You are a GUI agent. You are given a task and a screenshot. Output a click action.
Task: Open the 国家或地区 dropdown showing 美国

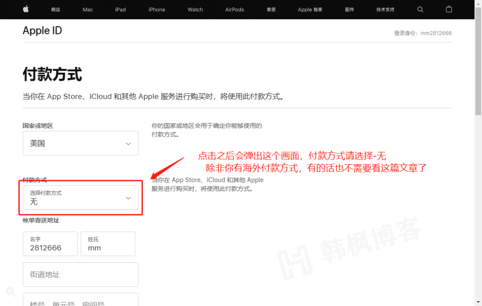tap(80, 143)
